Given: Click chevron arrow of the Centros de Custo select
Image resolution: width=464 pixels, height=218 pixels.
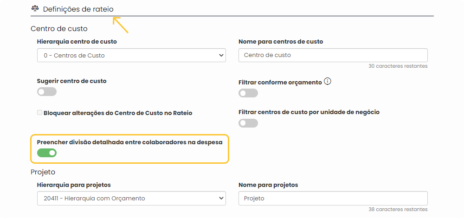Looking at the screenshot, I should (221, 55).
